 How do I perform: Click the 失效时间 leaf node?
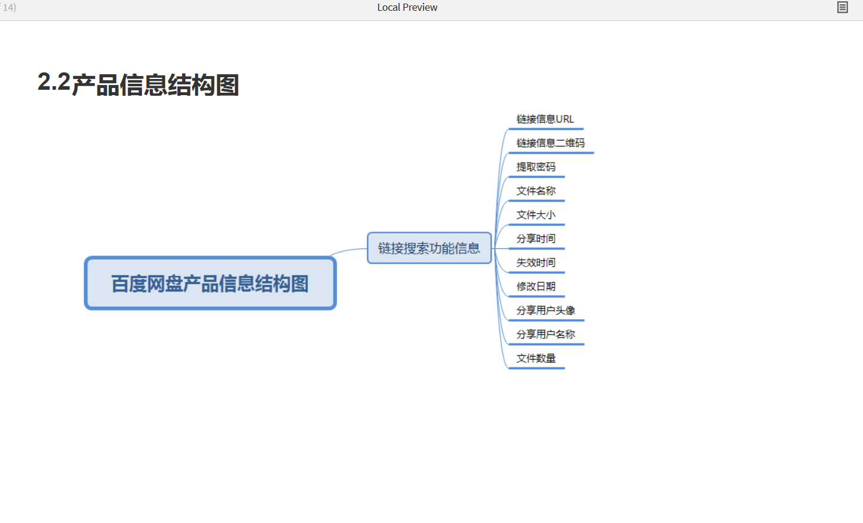536,263
